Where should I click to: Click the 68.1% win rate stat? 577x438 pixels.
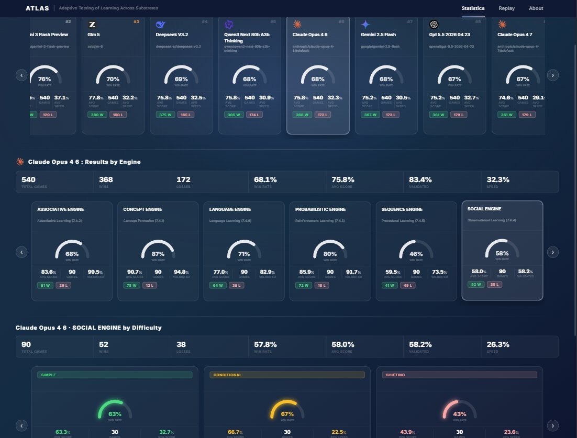click(287, 182)
